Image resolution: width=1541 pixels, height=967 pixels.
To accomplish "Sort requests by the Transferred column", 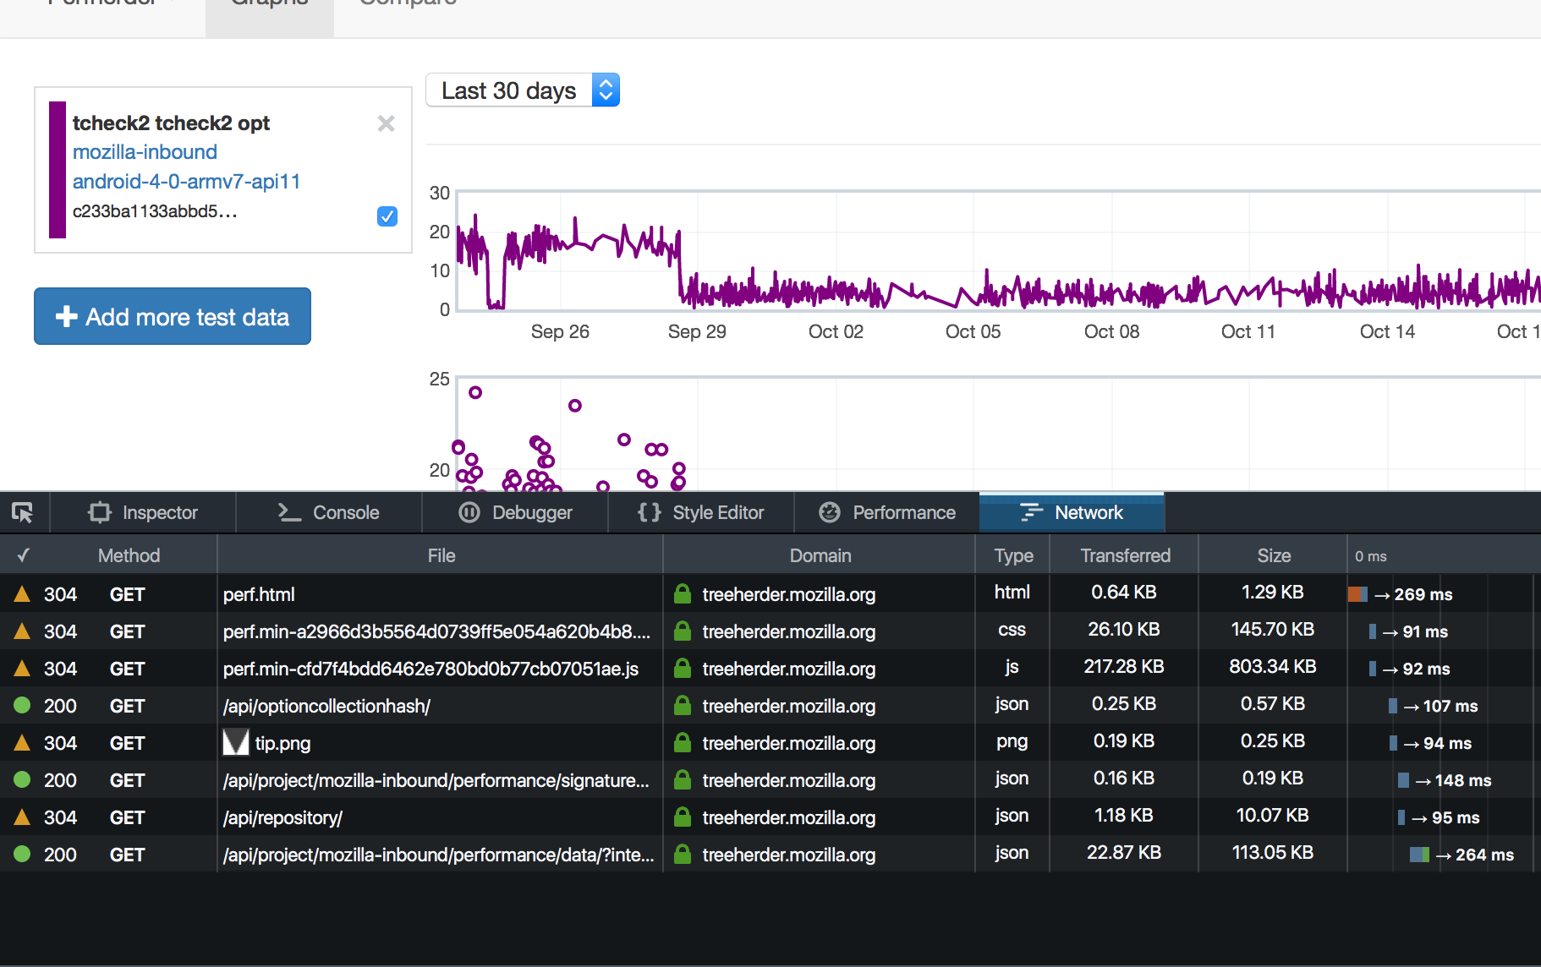I will coord(1125,555).
